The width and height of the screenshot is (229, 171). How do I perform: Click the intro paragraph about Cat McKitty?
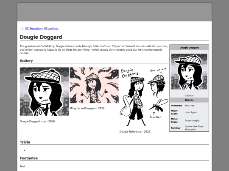tap(94, 50)
